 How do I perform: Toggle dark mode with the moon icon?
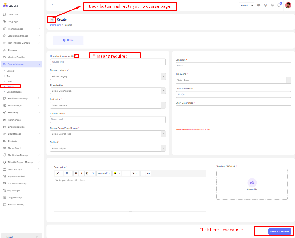pyautogui.click(x=265, y=5)
